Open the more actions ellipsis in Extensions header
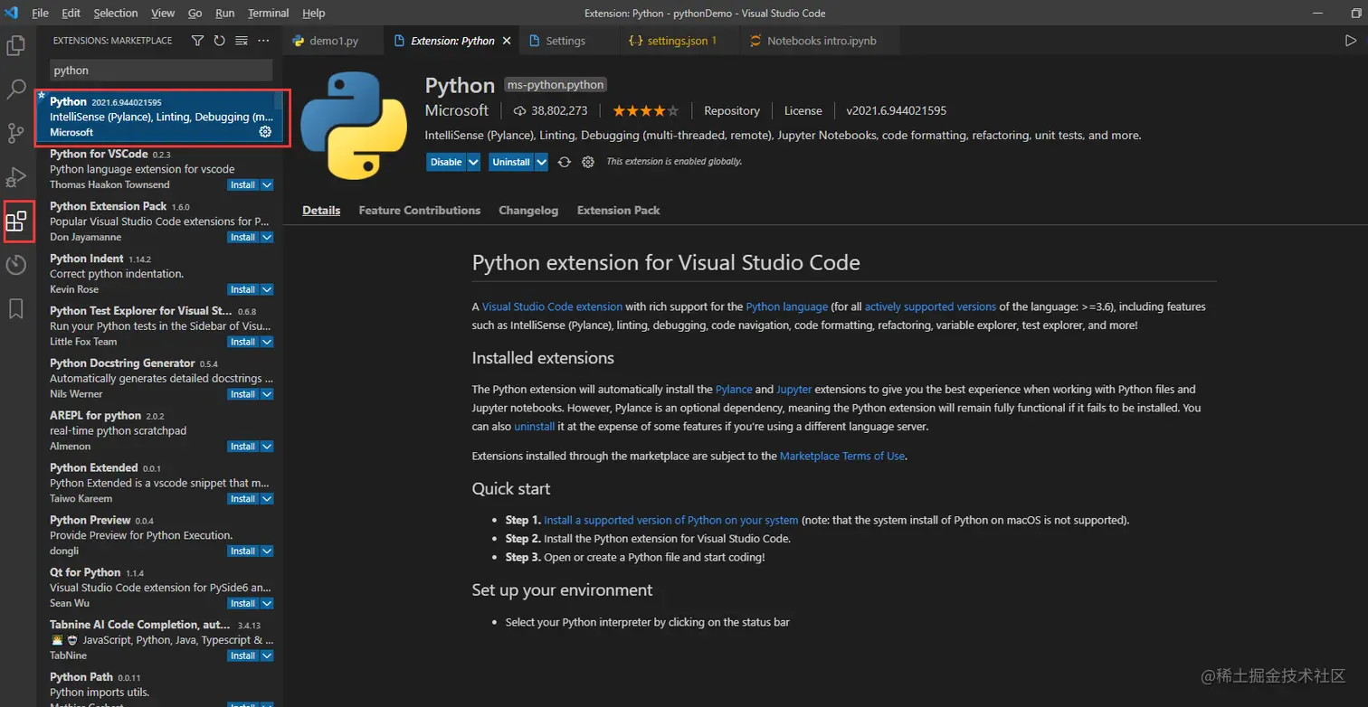 click(263, 41)
